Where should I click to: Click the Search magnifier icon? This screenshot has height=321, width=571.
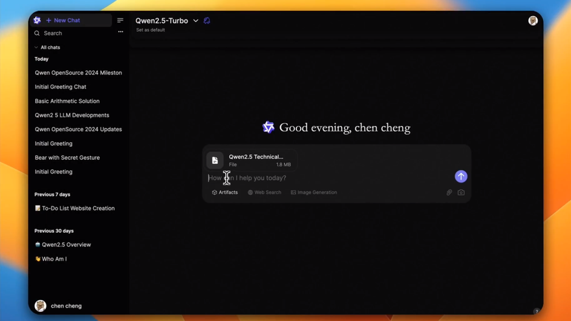37,33
